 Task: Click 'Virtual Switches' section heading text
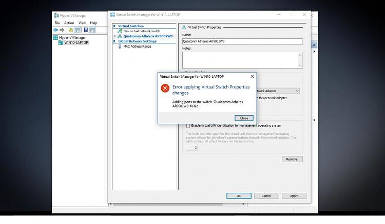click(x=131, y=26)
